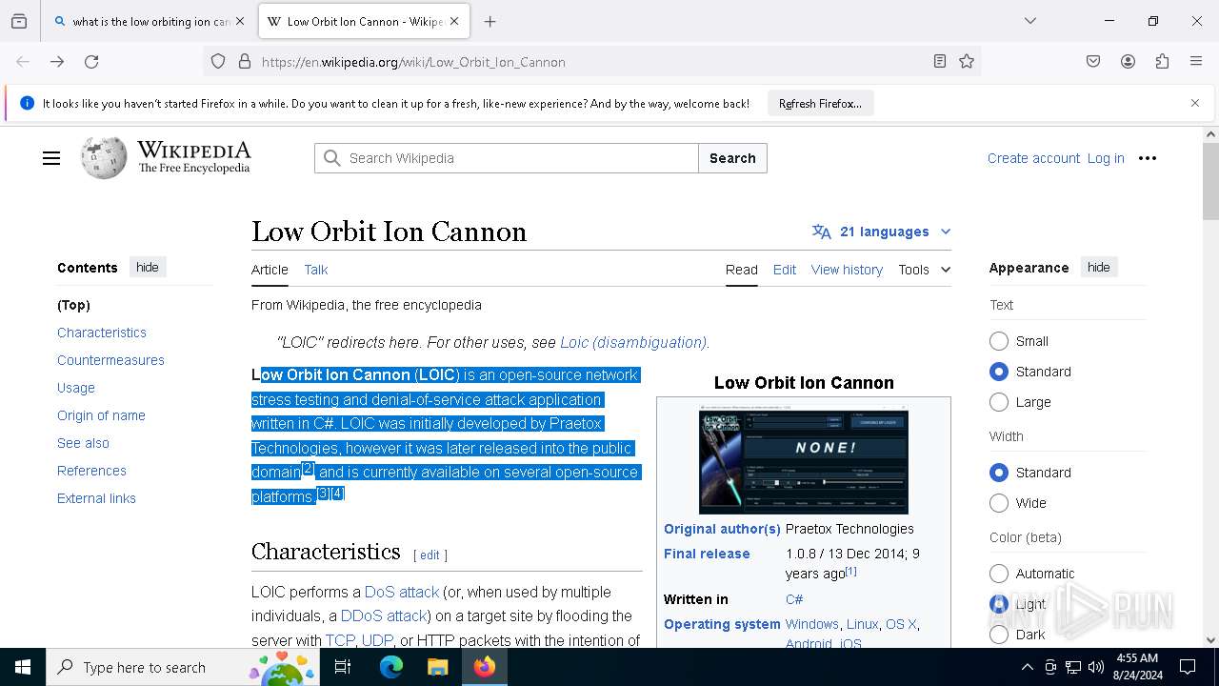
Task: Click Create account link
Action: click(1033, 158)
